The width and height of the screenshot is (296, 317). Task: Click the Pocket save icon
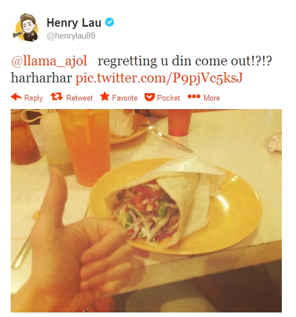pos(150,97)
